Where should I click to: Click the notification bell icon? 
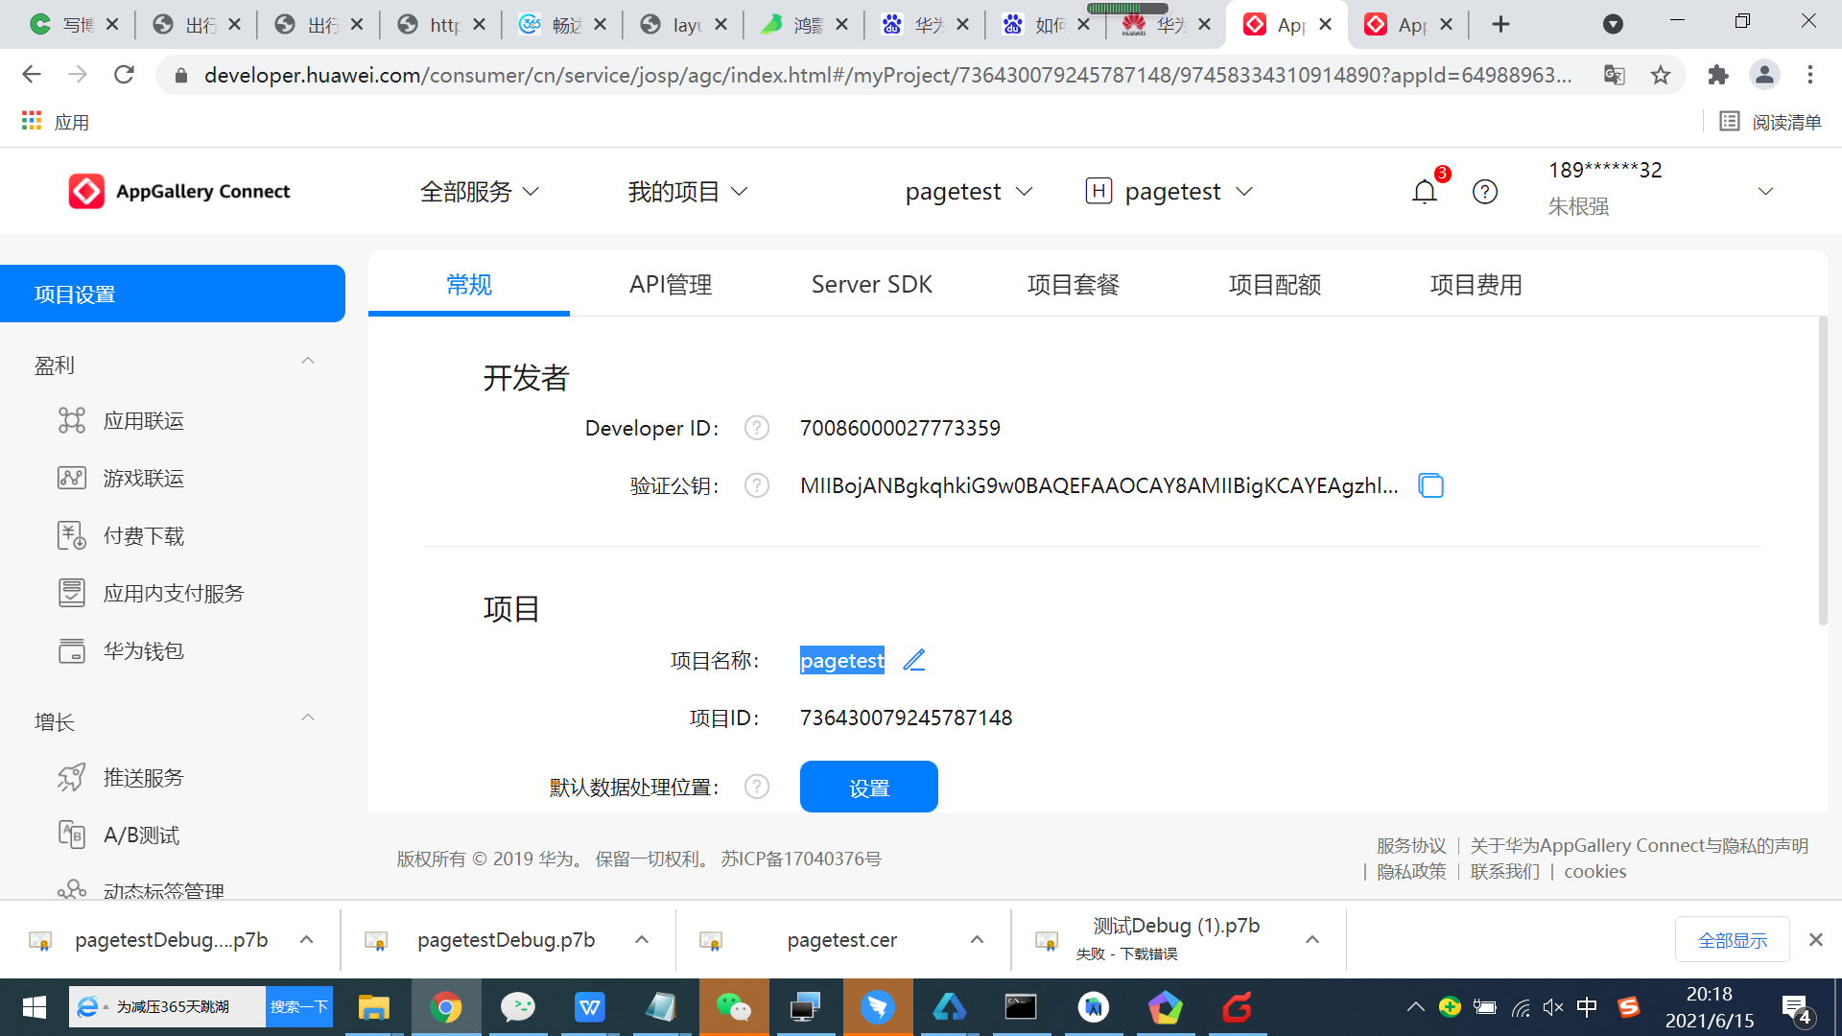pos(1425,192)
